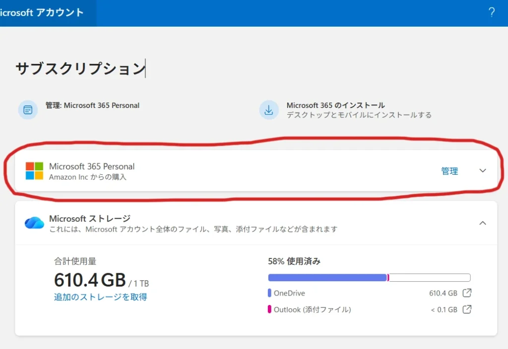Viewport: 508px width, 349px height.
Task: Collapse the Microsoft ストレージ section
Action: point(483,223)
